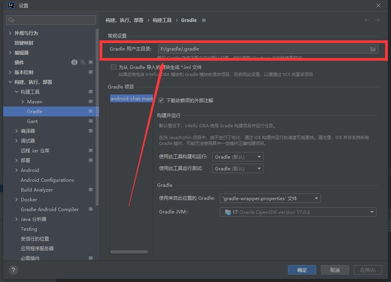Screen dimensions: 391x282
Task: Open 应用程序服务器 page
Action: click(37, 248)
